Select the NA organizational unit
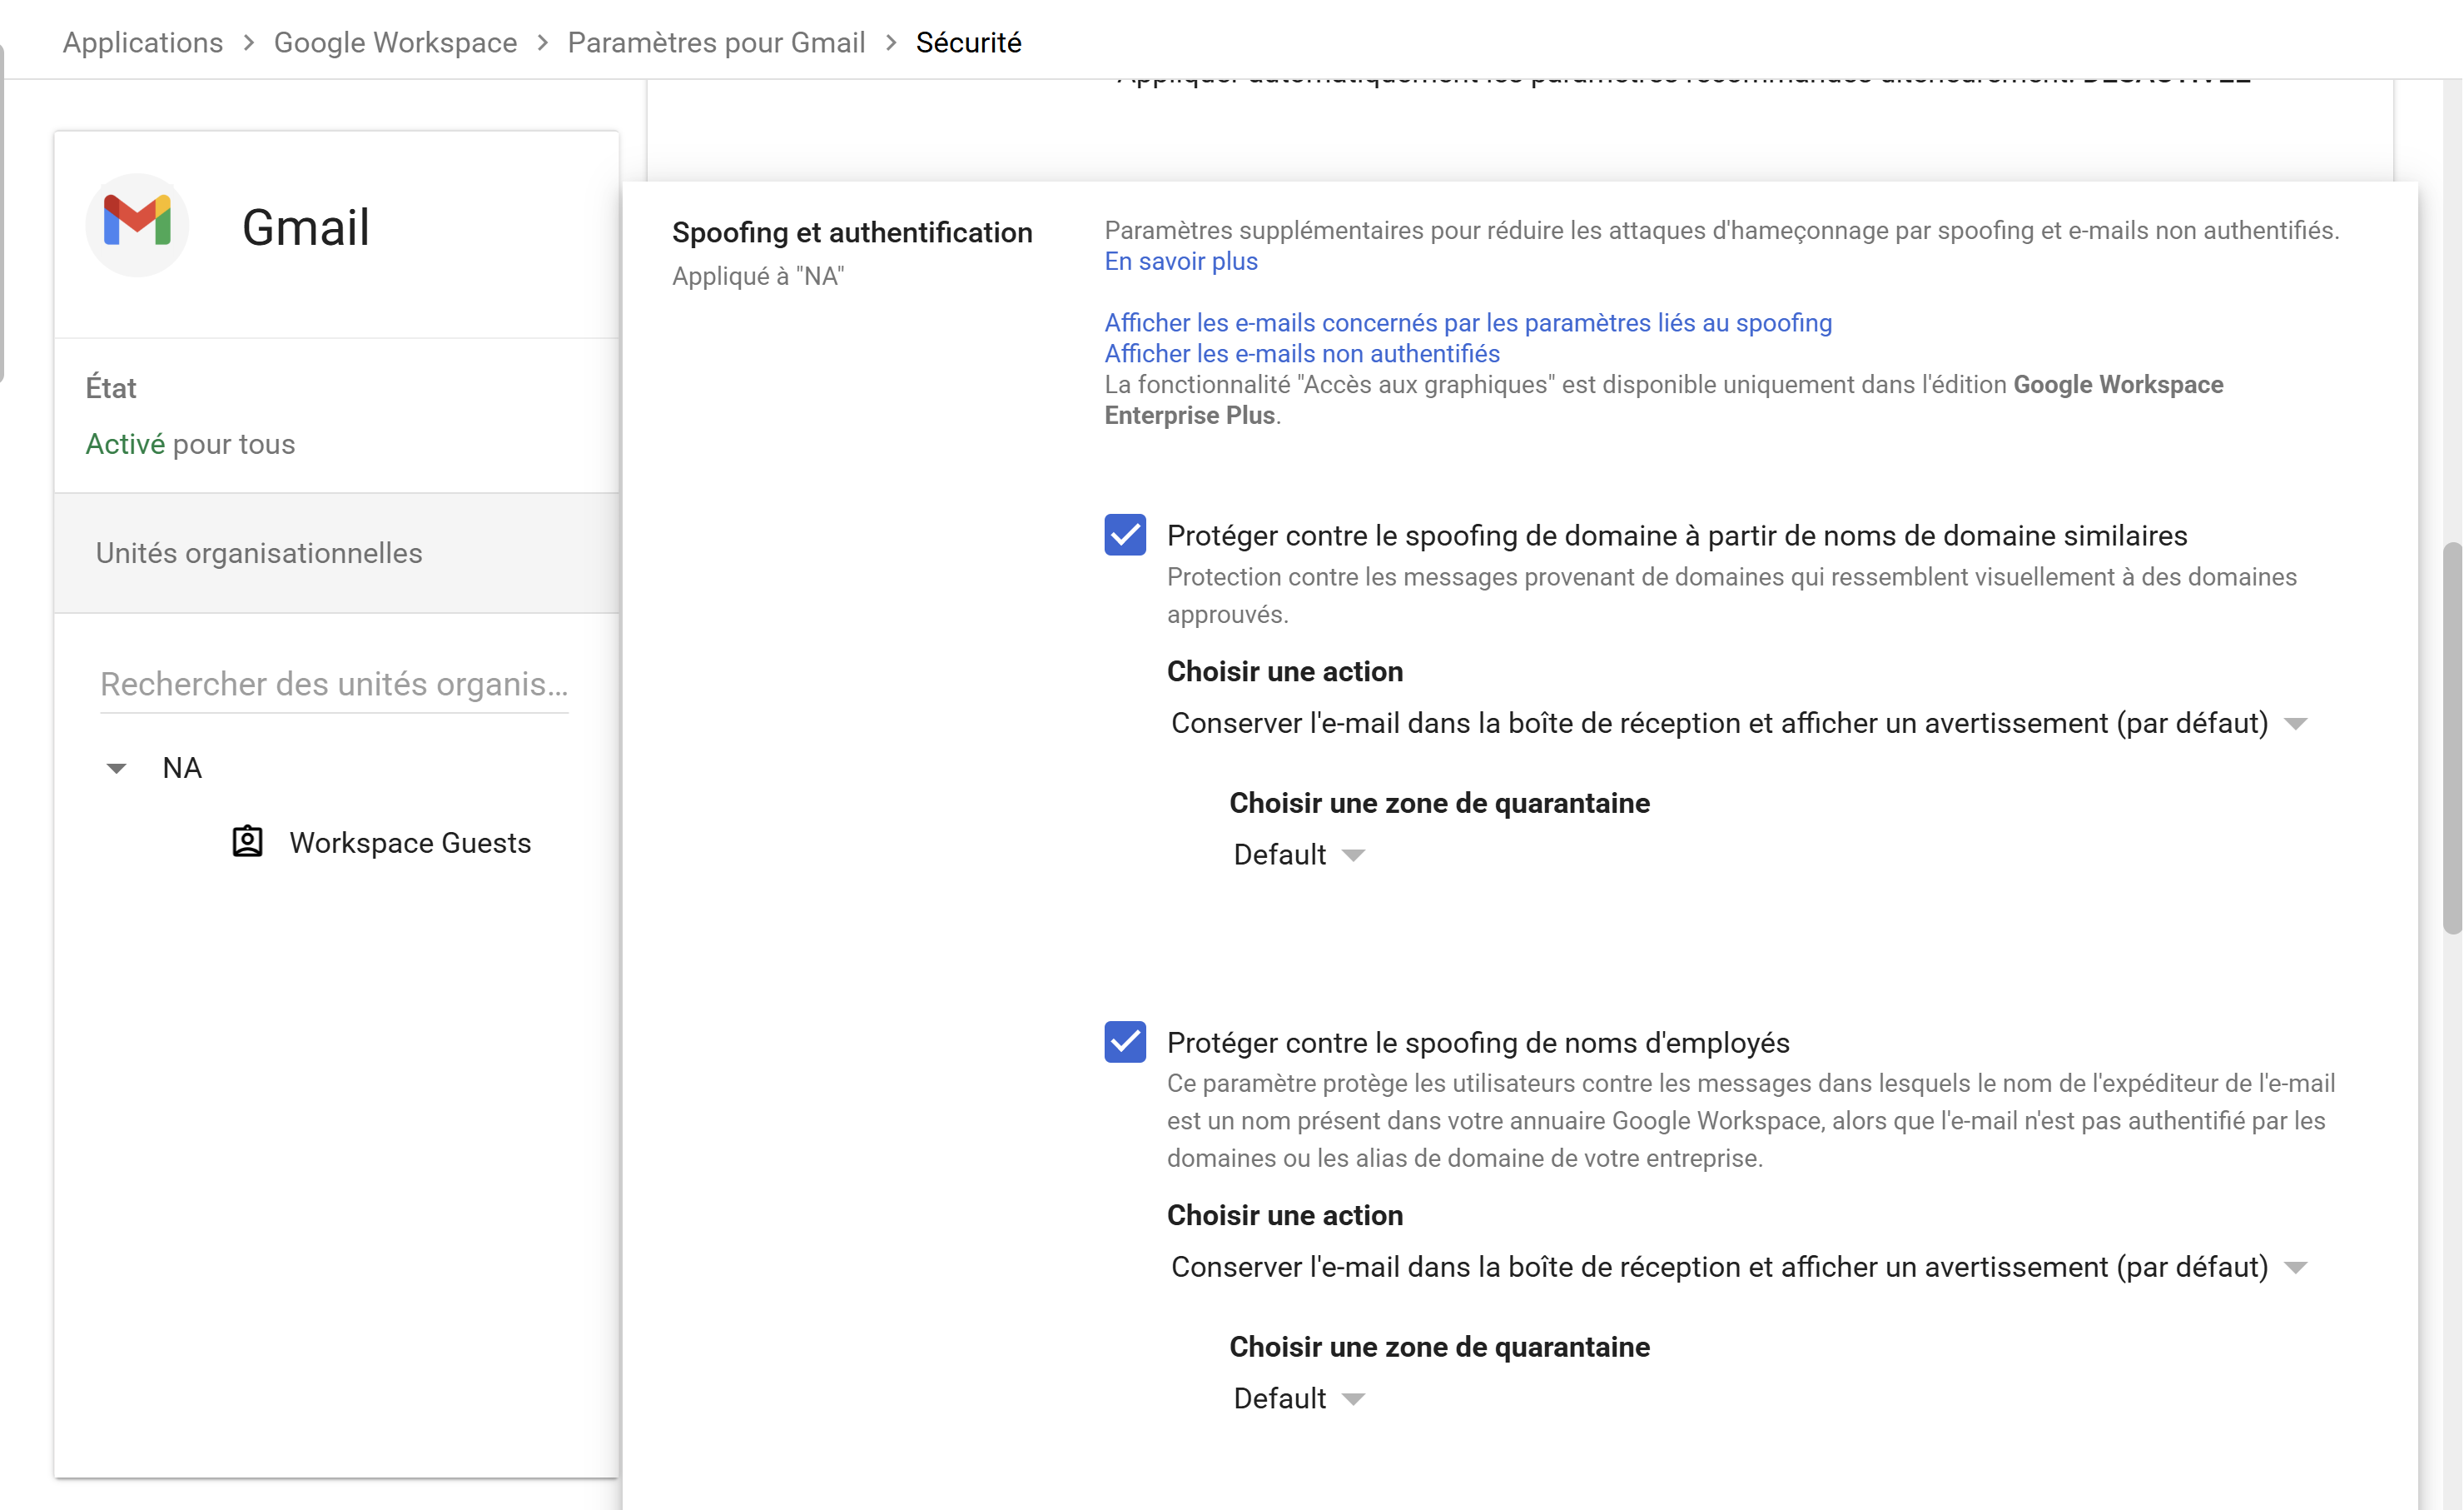The image size is (2464, 1510). [182, 769]
